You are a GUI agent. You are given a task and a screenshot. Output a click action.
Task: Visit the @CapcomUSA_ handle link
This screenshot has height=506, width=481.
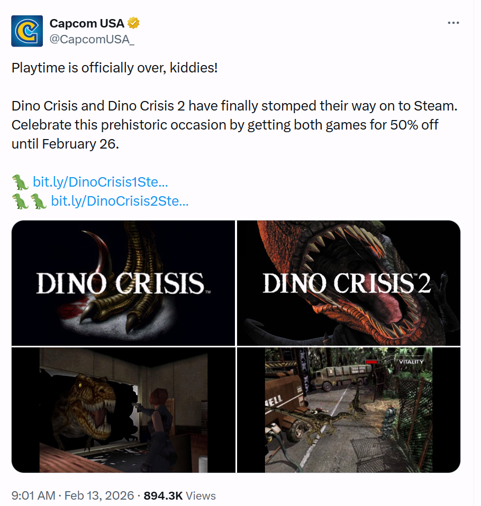[92, 39]
